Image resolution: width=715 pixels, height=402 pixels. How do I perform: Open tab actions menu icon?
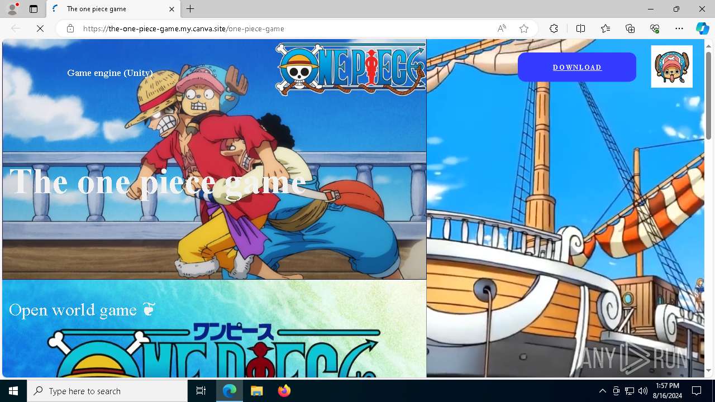tap(34, 9)
